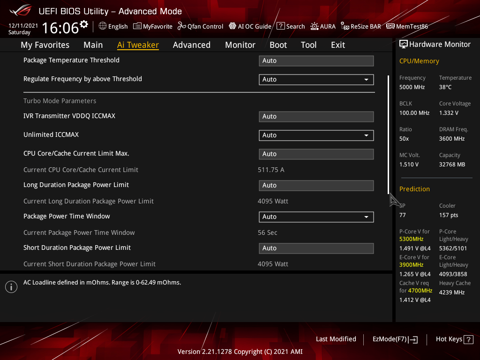Image resolution: width=480 pixels, height=360 pixels.
Task: Click the Hardware Monitor display icon
Action: point(404,44)
